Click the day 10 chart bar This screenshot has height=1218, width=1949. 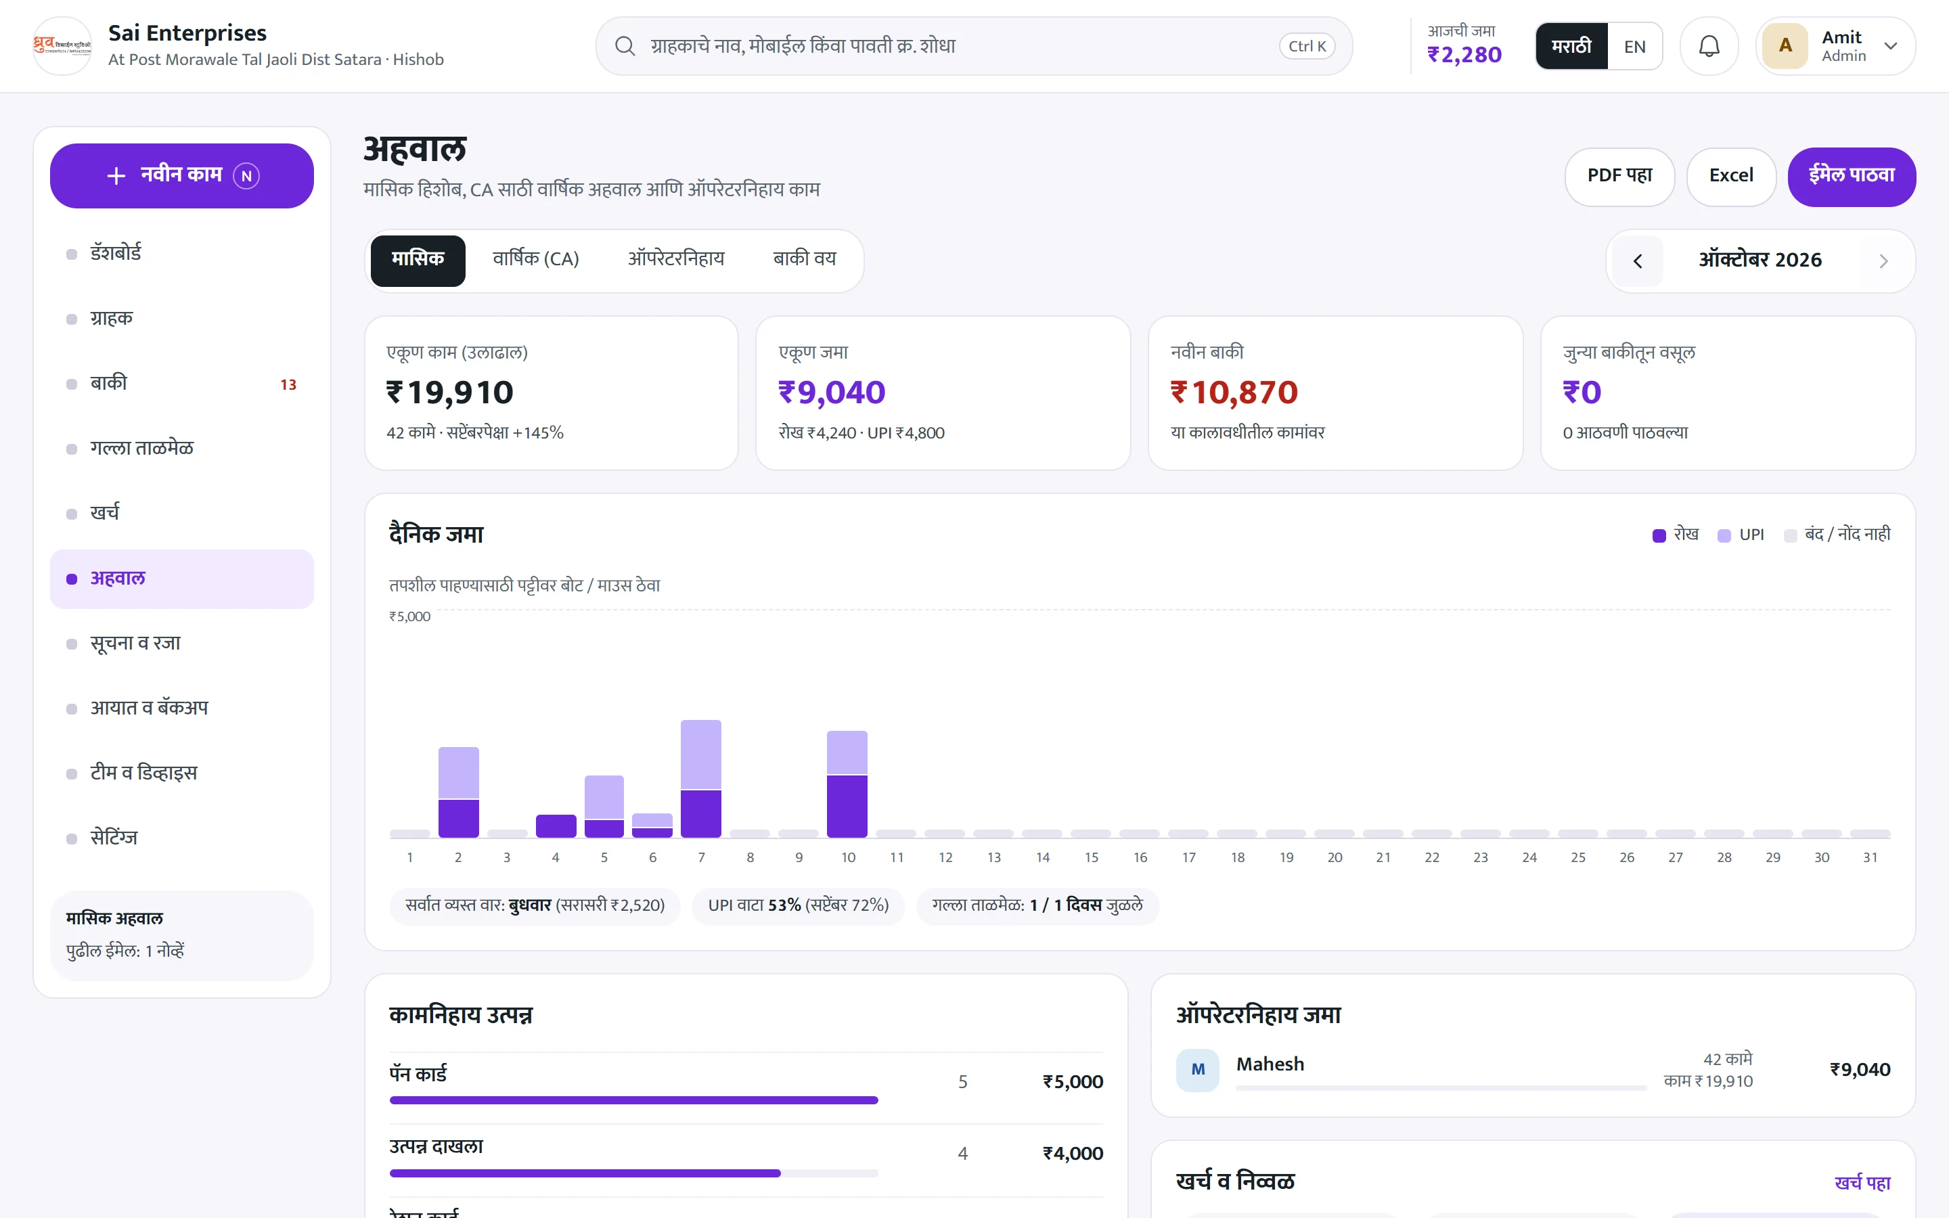[x=847, y=784]
